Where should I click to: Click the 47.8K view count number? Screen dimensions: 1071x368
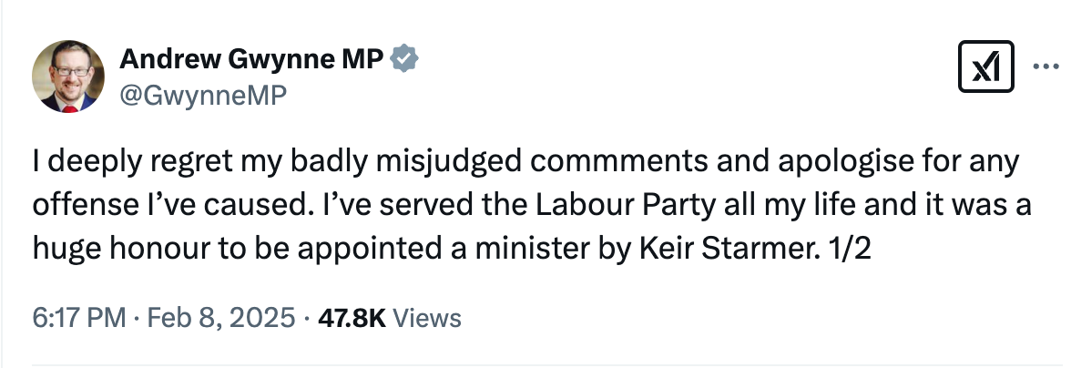(351, 318)
